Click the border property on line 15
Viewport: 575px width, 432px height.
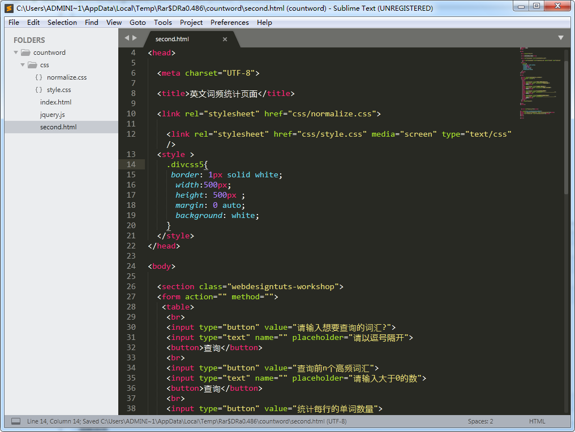pyautogui.click(x=185, y=174)
